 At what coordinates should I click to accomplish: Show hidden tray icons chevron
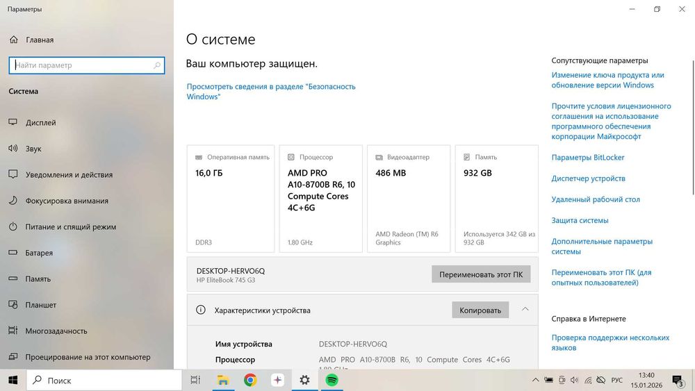(535, 381)
